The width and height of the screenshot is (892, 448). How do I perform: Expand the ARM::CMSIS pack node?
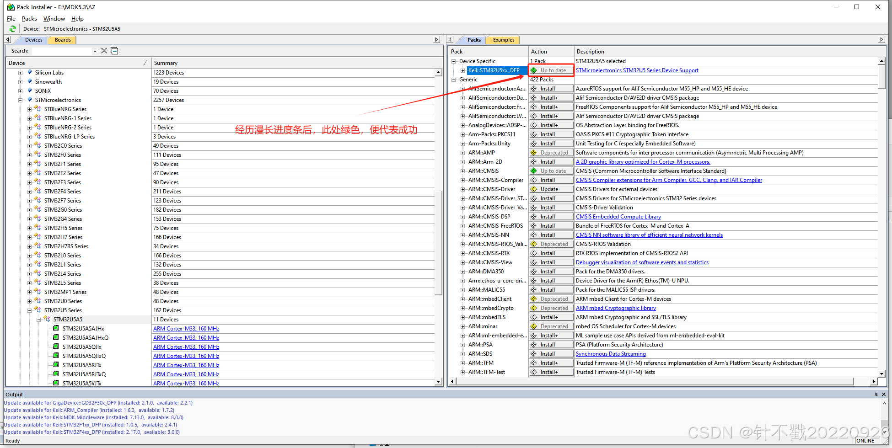coord(463,171)
